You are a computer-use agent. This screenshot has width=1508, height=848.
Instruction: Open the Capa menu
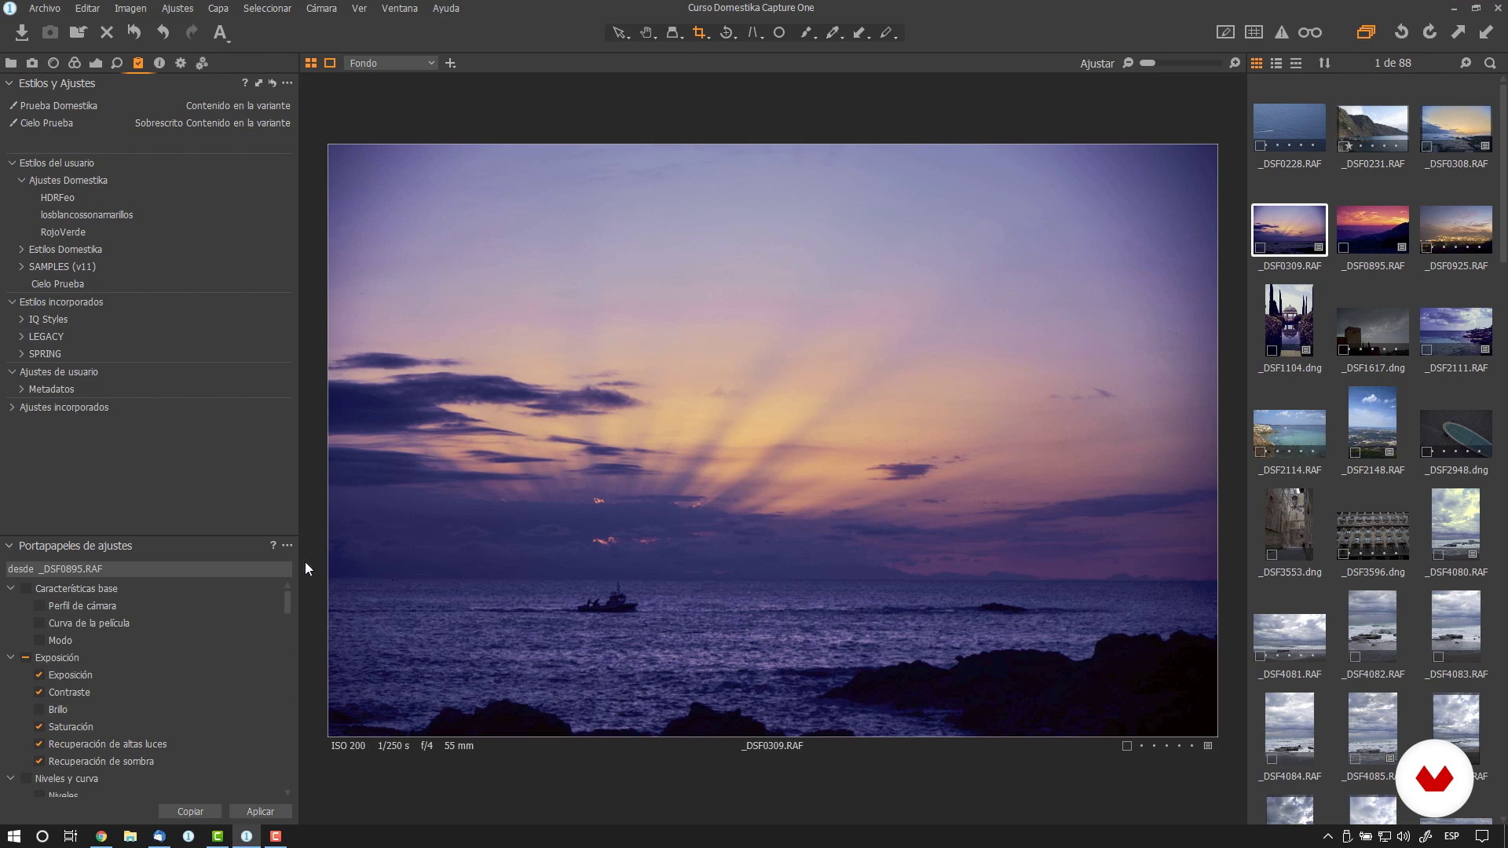pos(218,8)
